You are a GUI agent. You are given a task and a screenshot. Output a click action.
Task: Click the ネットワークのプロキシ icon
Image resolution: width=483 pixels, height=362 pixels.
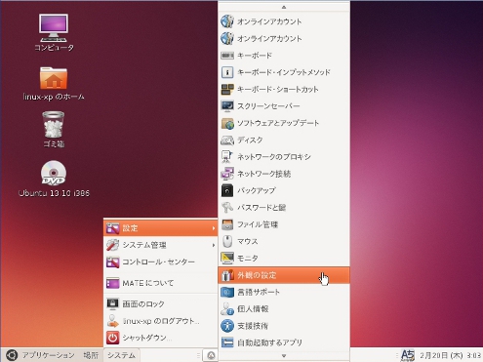(x=227, y=157)
